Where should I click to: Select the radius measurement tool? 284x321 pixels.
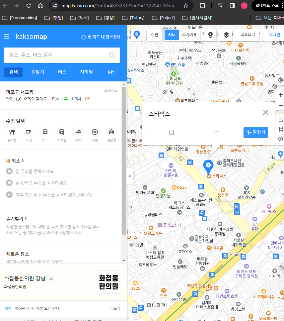pyautogui.click(x=281, y=139)
